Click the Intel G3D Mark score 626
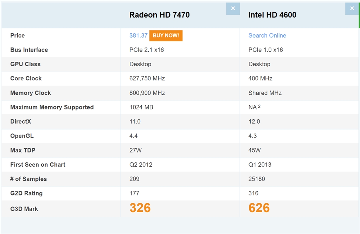 pyautogui.click(x=259, y=208)
